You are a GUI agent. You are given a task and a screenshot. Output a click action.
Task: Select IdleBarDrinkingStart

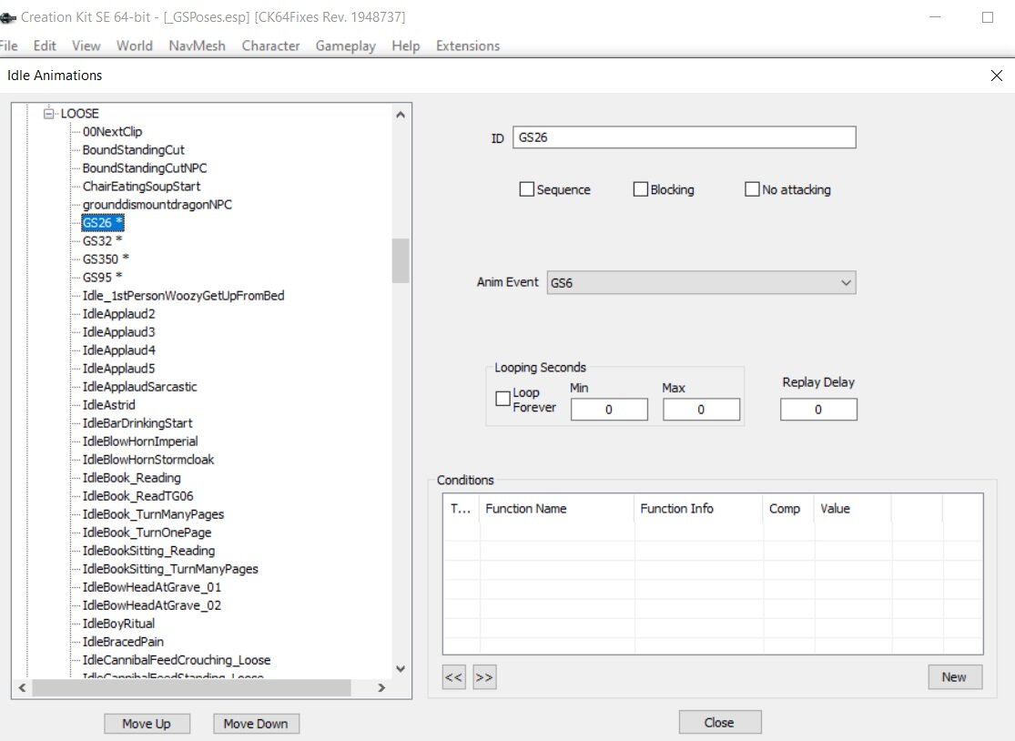[x=137, y=423]
